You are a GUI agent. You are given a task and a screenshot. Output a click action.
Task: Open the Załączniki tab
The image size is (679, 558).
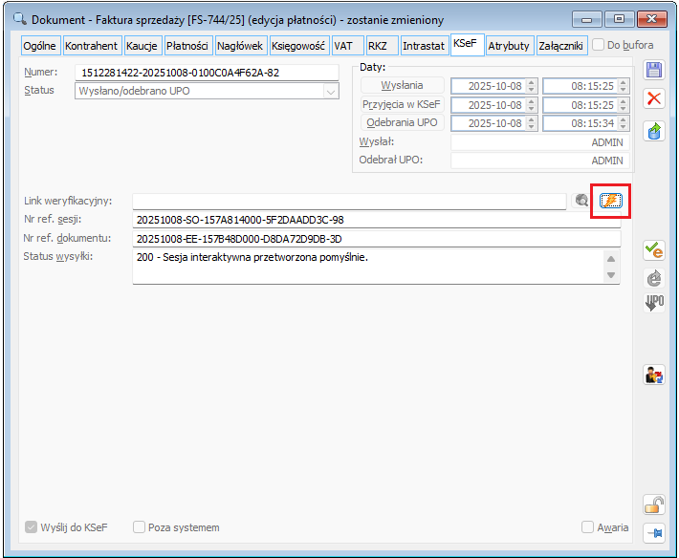(x=560, y=46)
